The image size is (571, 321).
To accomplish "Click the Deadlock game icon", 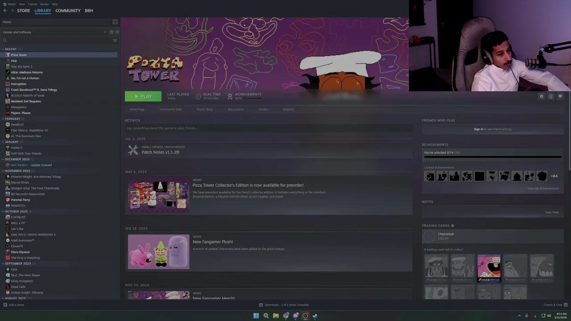I will (x=8, y=124).
